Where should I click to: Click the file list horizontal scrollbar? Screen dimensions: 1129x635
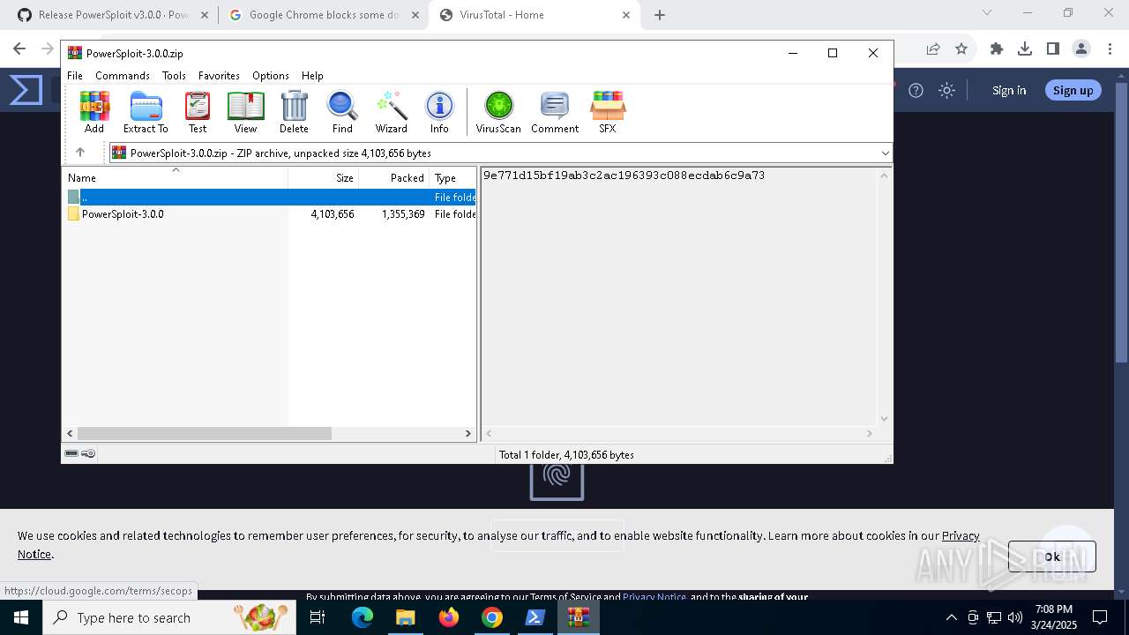205,434
